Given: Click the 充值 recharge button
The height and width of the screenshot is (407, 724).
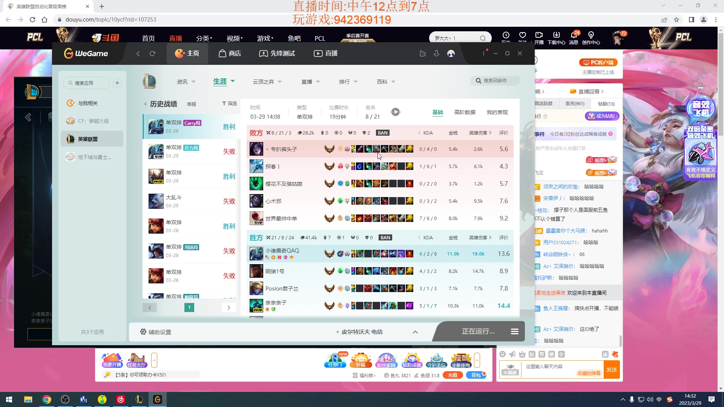Looking at the screenshot, I should pos(453,375).
